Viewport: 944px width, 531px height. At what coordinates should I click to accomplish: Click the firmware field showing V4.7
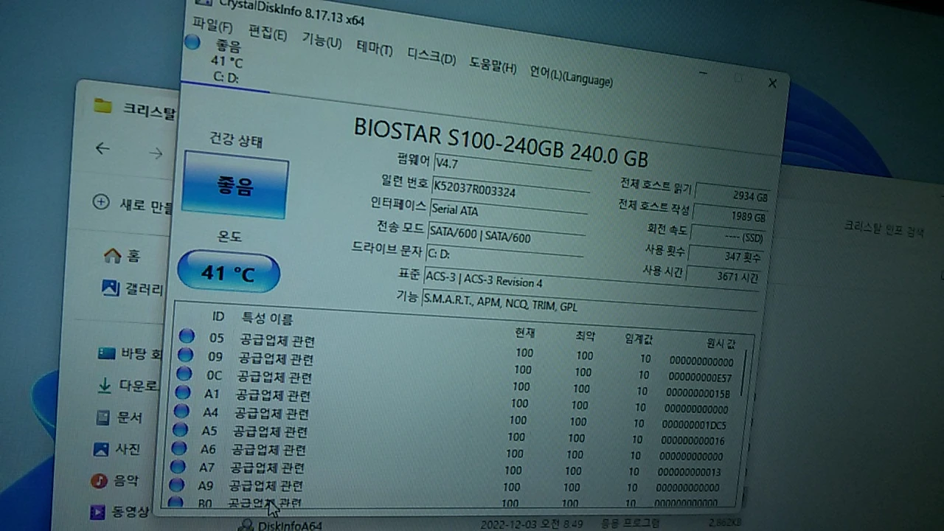click(x=513, y=167)
